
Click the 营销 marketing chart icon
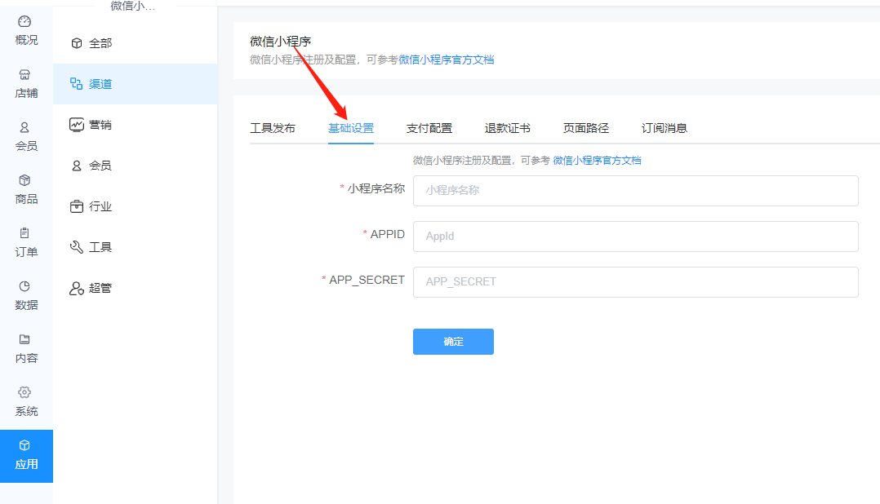pyautogui.click(x=77, y=125)
